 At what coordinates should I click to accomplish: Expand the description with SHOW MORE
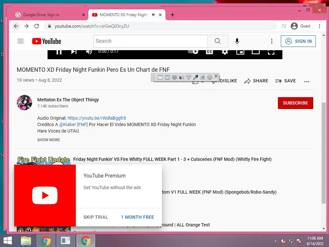[49, 140]
